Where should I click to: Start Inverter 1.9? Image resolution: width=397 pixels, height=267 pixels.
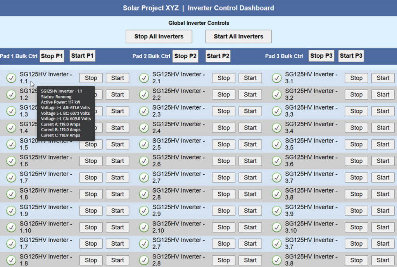point(117,210)
